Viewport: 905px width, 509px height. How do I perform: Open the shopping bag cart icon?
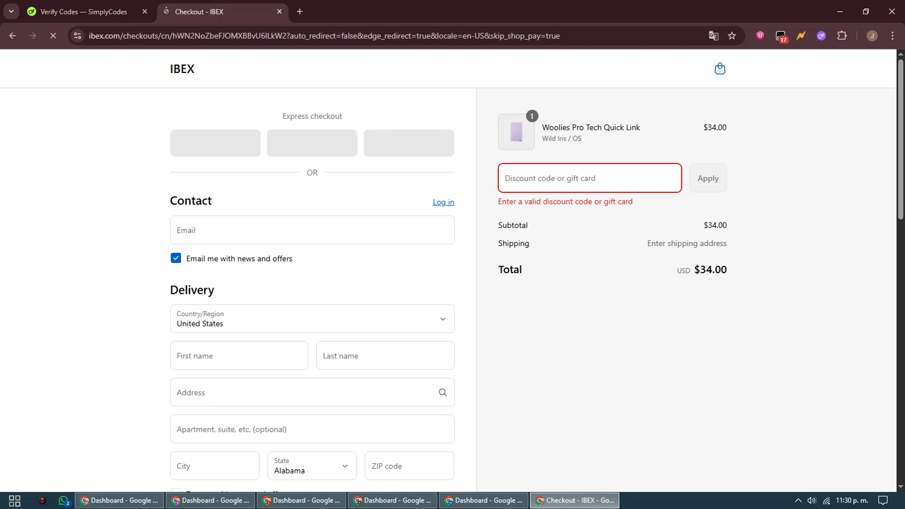click(720, 69)
